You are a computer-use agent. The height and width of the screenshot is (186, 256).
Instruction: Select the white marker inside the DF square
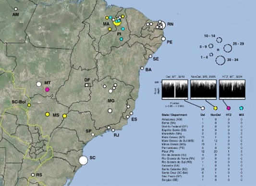[x=87, y=85]
